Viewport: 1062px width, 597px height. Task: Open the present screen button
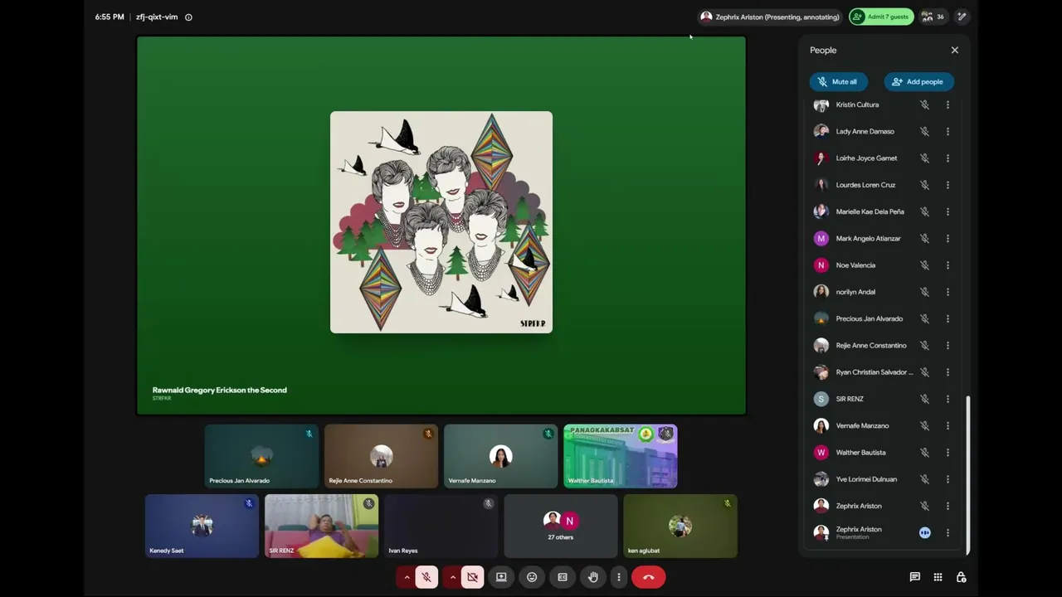[x=501, y=577]
